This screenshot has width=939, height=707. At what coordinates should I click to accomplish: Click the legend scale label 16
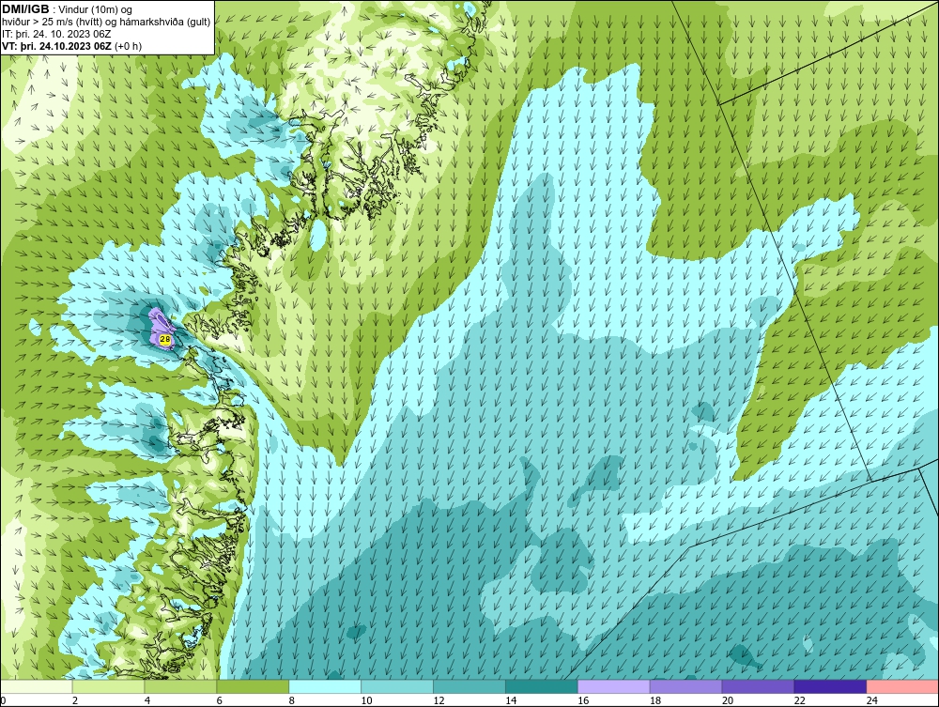583,700
